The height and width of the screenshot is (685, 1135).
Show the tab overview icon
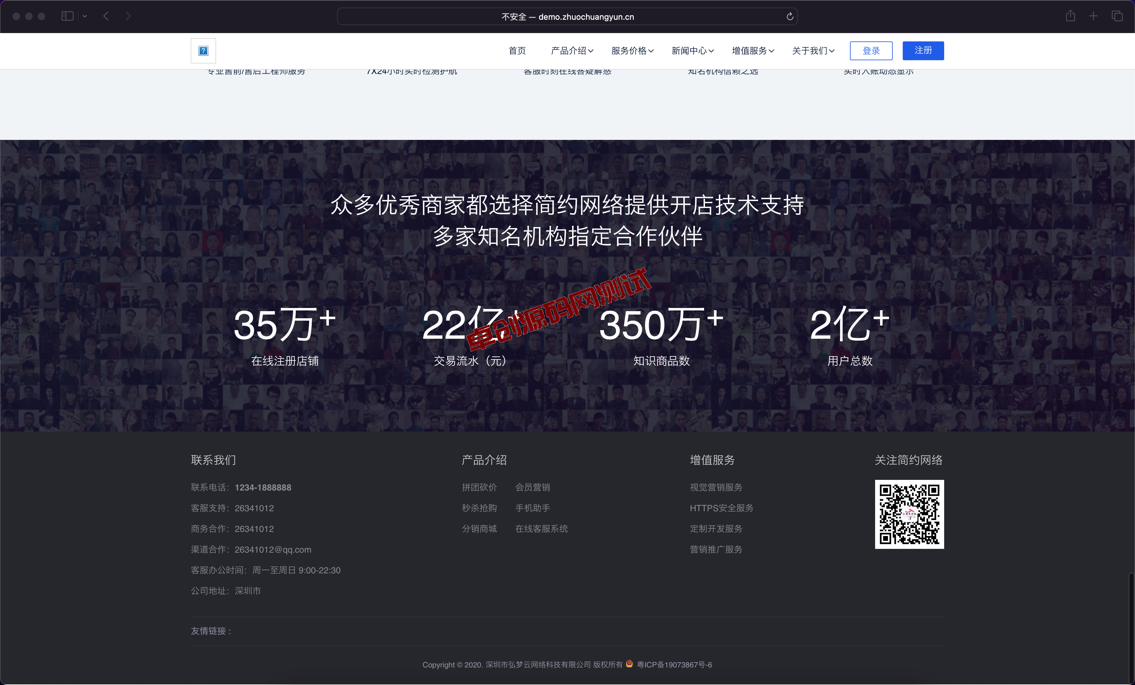point(1117,16)
